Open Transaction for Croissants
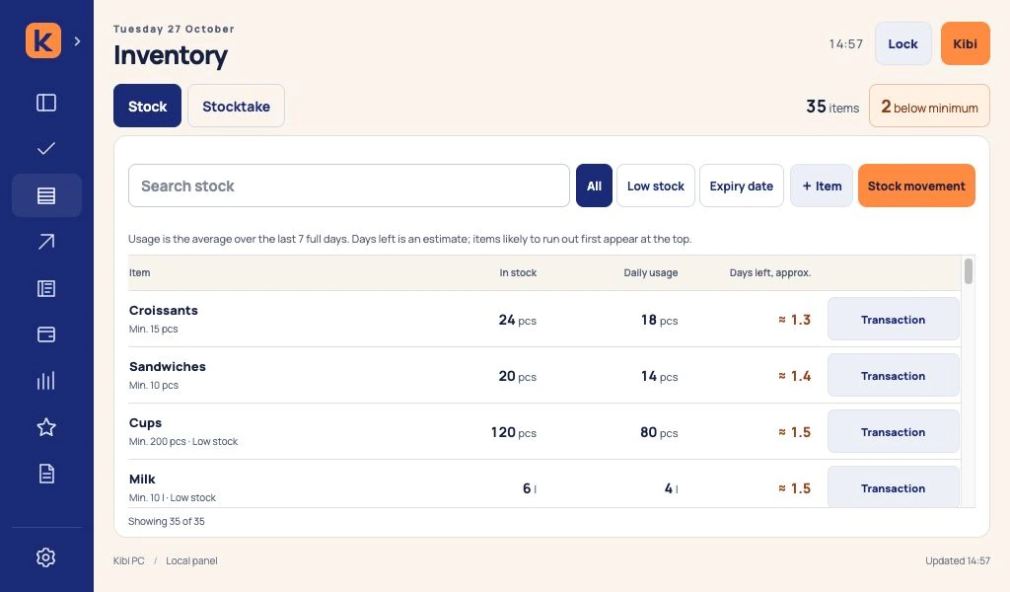The image size is (1010, 592). (894, 319)
